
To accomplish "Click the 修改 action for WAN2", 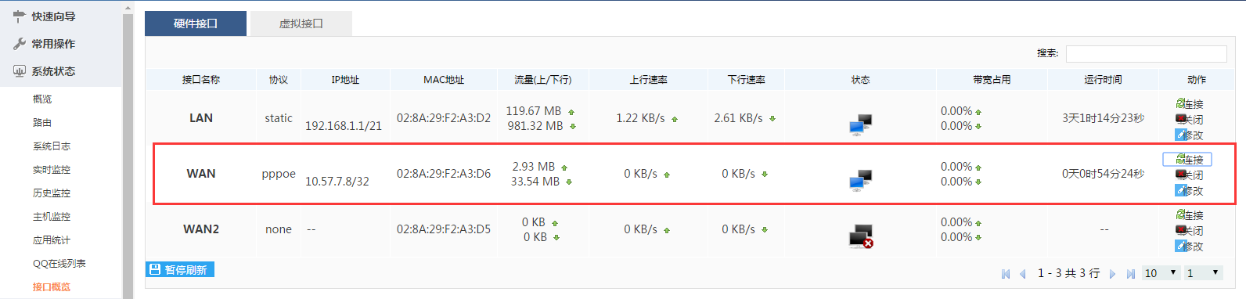I will pos(1189,247).
